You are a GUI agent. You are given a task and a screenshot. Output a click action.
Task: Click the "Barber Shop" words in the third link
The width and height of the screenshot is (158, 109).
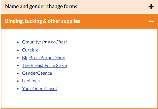click(x=53, y=58)
